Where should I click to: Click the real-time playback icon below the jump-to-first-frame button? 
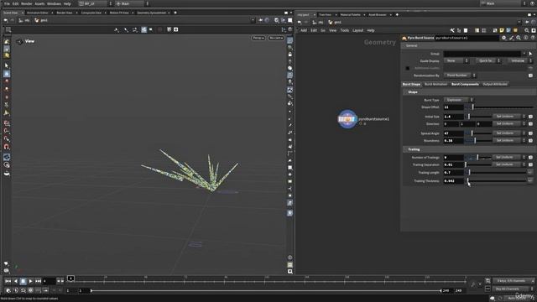coord(8,290)
